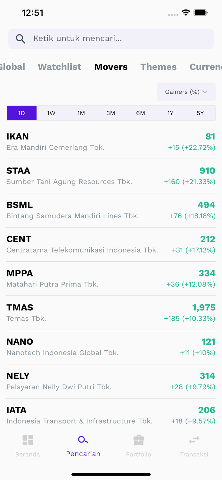
Task: Open the Gainers (%) dropdown
Action: point(186,92)
